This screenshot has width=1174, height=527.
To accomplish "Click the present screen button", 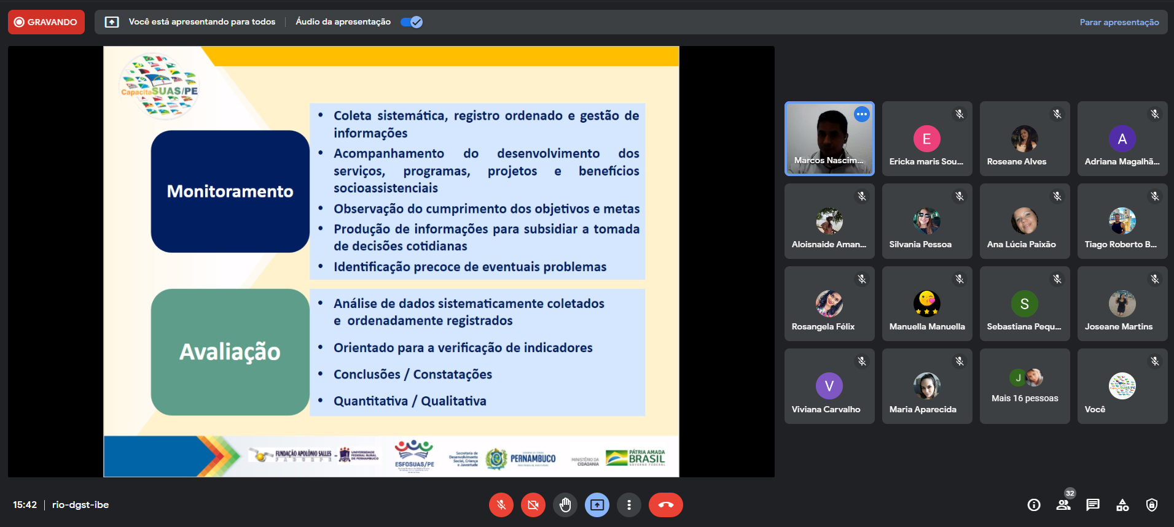I will coord(597,505).
